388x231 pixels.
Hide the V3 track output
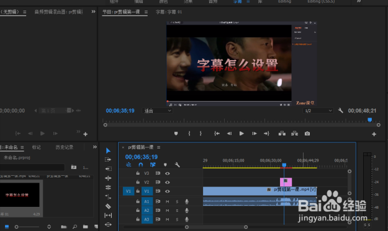tap(168, 173)
